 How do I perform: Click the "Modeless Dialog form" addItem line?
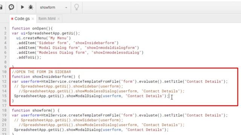[80, 52]
